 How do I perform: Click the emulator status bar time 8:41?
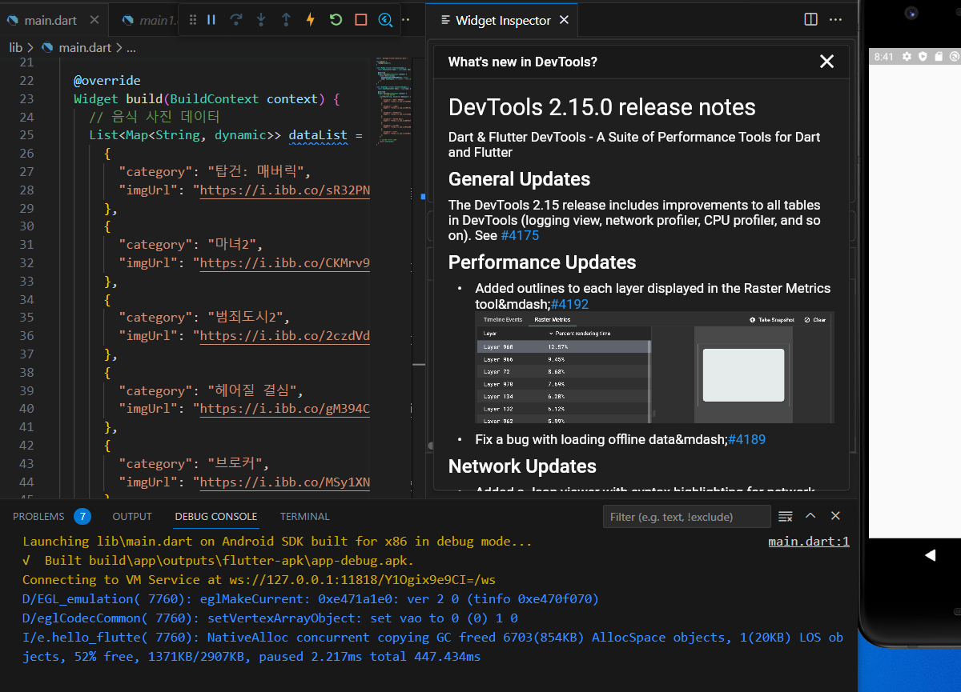[x=884, y=57]
